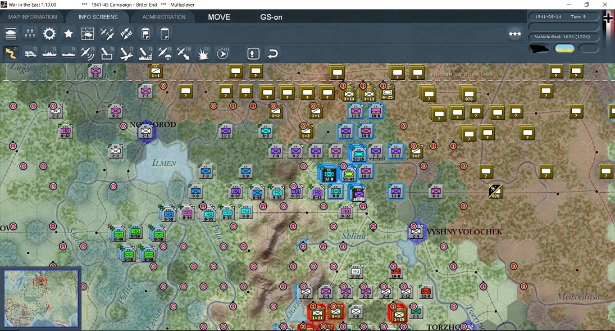Click the F11 explosion icon

[x=203, y=53]
